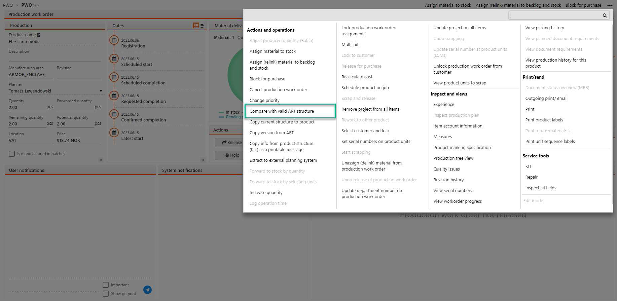The image size is (617, 301).
Task: Select View picking history
Action: (x=545, y=28)
